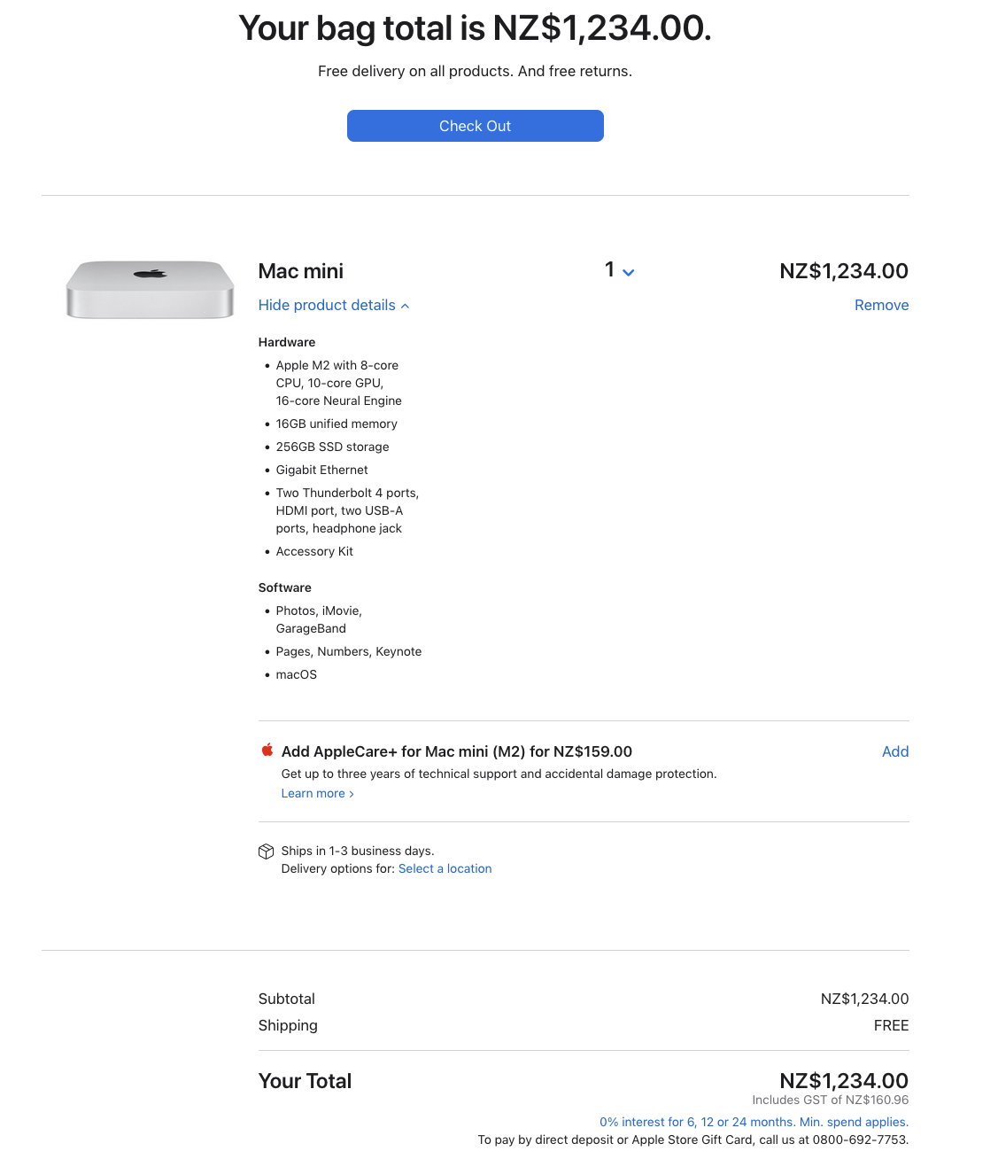Click the Your Total amount NZ$1,234.00
This screenshot has width=998, height=1159.
(843, 1081)
